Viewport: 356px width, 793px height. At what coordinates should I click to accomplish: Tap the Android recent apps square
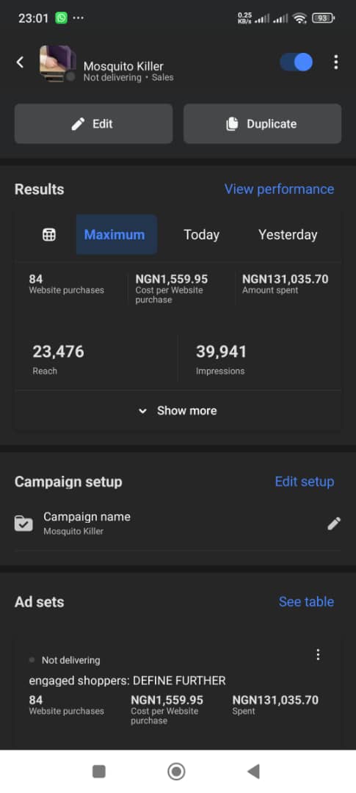99,772
